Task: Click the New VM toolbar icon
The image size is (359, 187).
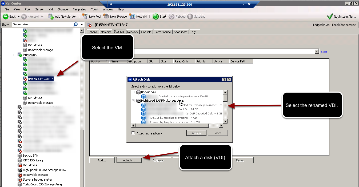Action: coord(132,16)
